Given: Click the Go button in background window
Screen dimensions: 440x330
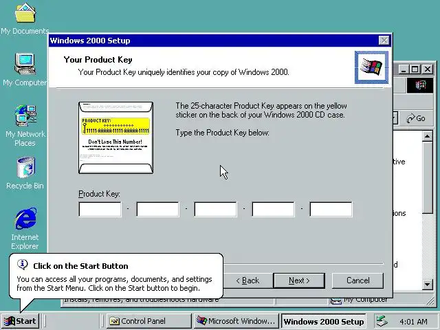Looking at the screenshot, I should point(416,118).
